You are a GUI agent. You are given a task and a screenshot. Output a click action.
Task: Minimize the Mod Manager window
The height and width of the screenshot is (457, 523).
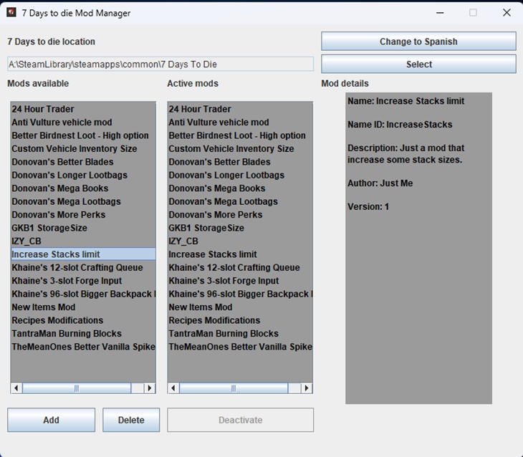coord(440,13)
